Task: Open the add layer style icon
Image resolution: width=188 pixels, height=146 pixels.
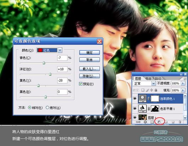Action: 145,122
